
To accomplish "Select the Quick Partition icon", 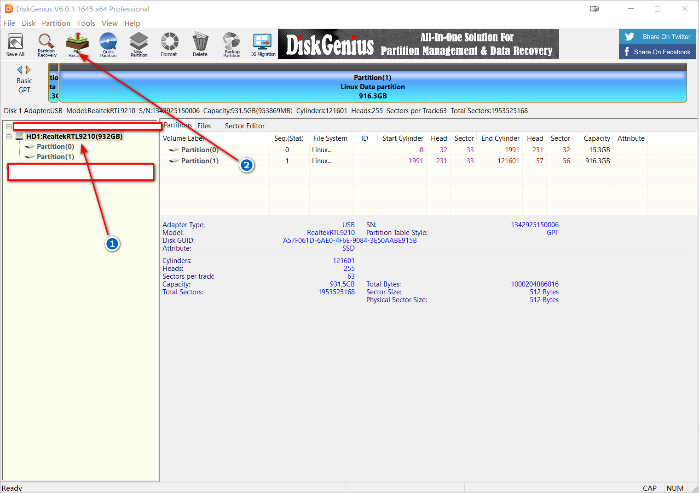I will [x=108, y=45].
